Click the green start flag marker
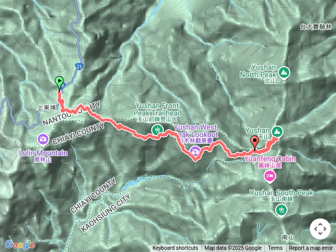Image resolution: width=336 pixels, height=252 pixels. pos(59,83)
